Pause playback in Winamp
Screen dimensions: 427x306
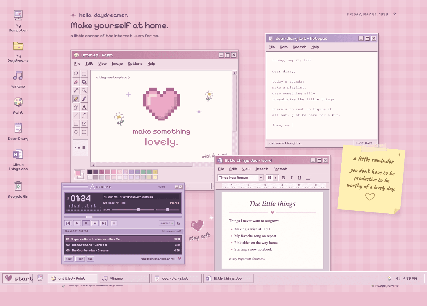coord(86,223)
